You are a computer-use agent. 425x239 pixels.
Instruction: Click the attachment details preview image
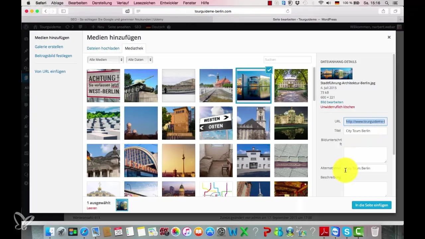click(x=336, y=73)
